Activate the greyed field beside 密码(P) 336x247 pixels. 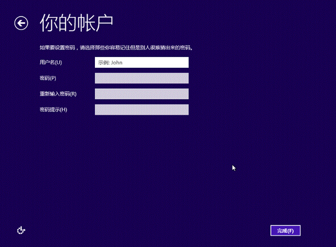(x=142, y=78)
